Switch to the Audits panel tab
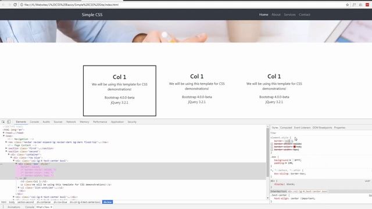Viewport: 372px width, 209px height. [x=46, y=122]
